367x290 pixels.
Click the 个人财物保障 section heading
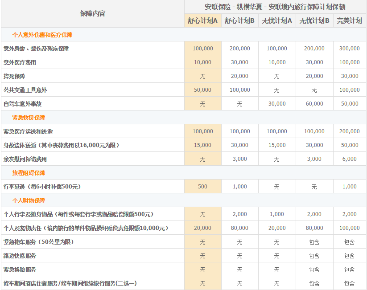click(x=29, y=200)
